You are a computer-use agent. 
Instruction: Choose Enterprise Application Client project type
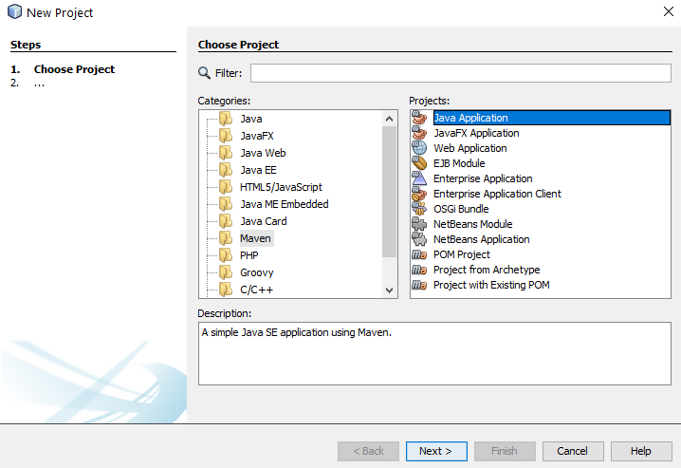point(497,194)
